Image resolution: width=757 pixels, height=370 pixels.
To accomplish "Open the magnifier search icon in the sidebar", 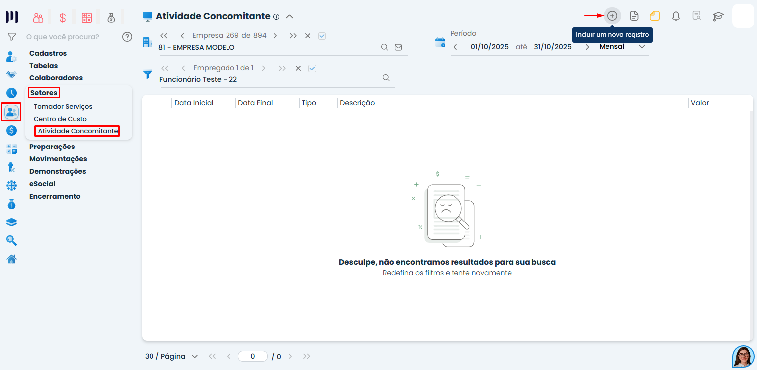I will click(x=11, y=240).
